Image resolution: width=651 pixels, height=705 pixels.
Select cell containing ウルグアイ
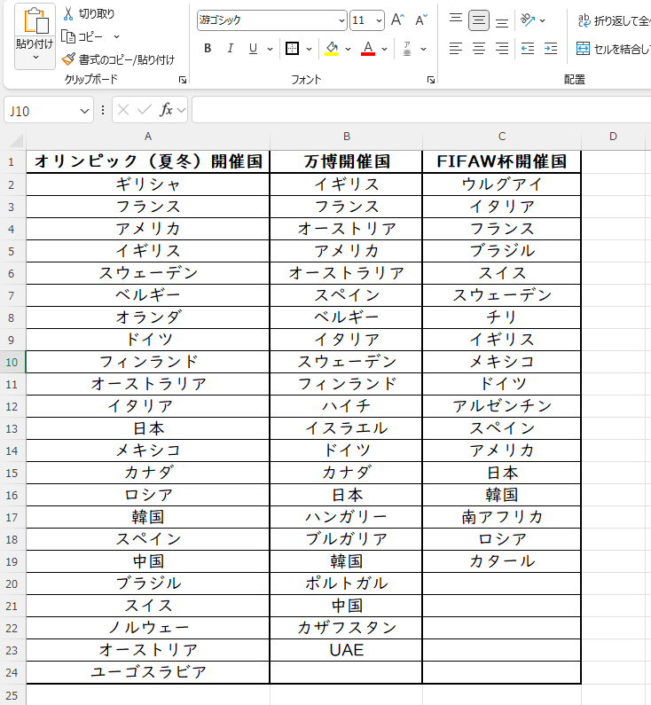tap(502, 184)
